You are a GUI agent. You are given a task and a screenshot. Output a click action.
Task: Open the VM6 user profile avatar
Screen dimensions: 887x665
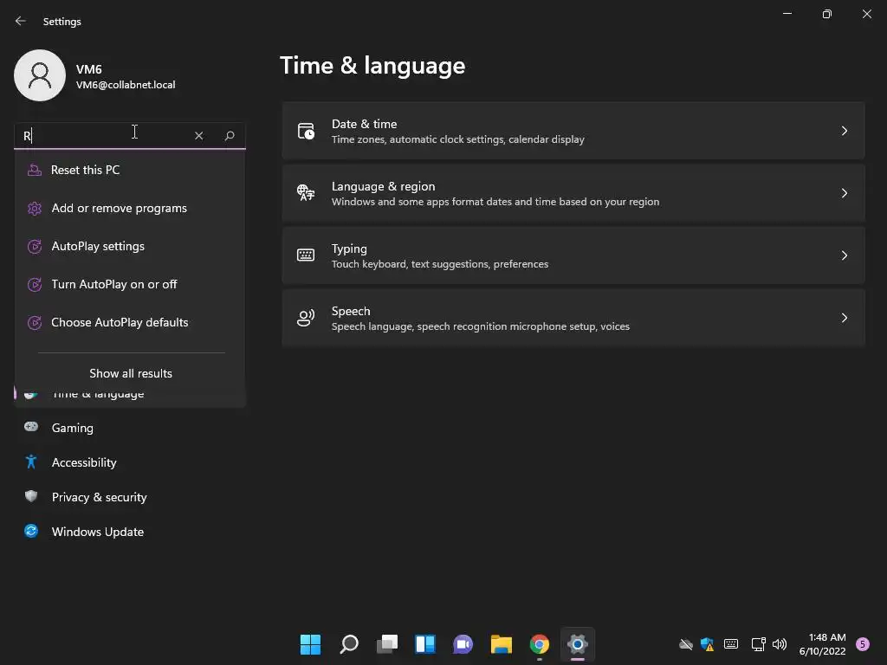tap(40, 75)
